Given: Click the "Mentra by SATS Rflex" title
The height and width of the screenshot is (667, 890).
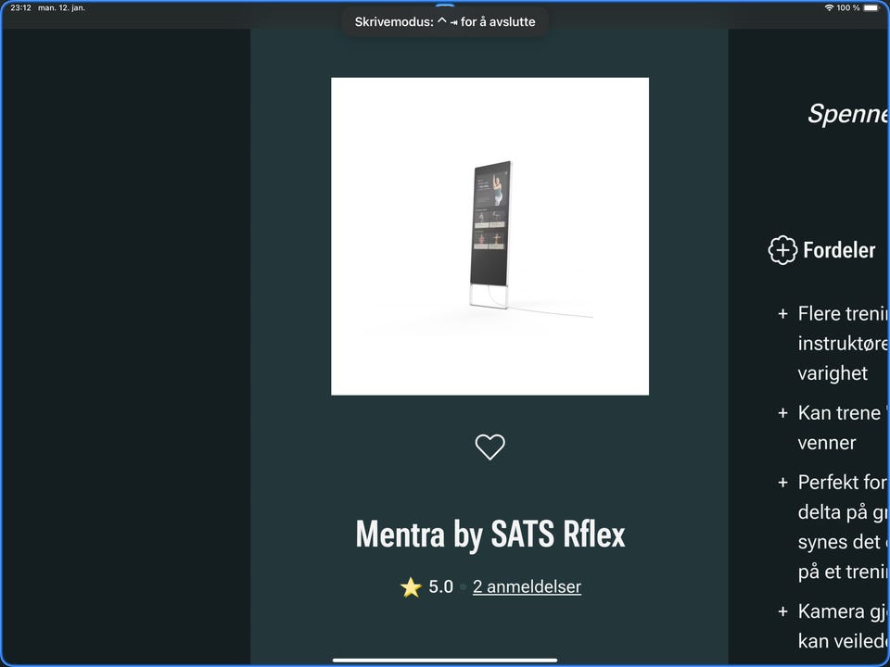Looking at the screenshot, I should pos(490,535).
